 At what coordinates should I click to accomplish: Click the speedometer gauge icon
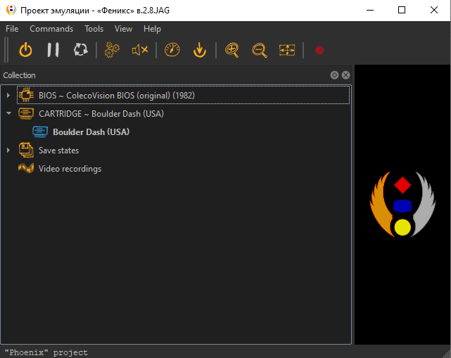(x=172, y=50)
